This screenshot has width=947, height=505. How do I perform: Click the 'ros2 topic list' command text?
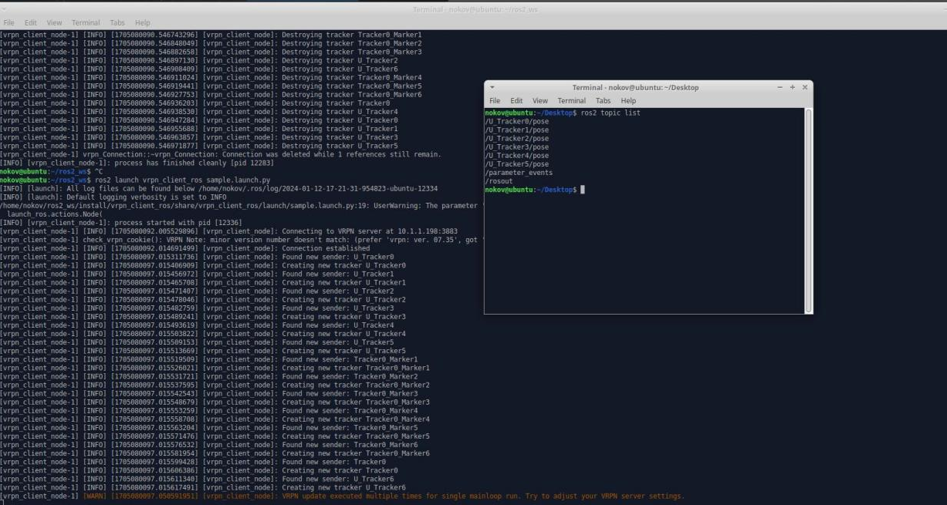(x=610, y=113)
